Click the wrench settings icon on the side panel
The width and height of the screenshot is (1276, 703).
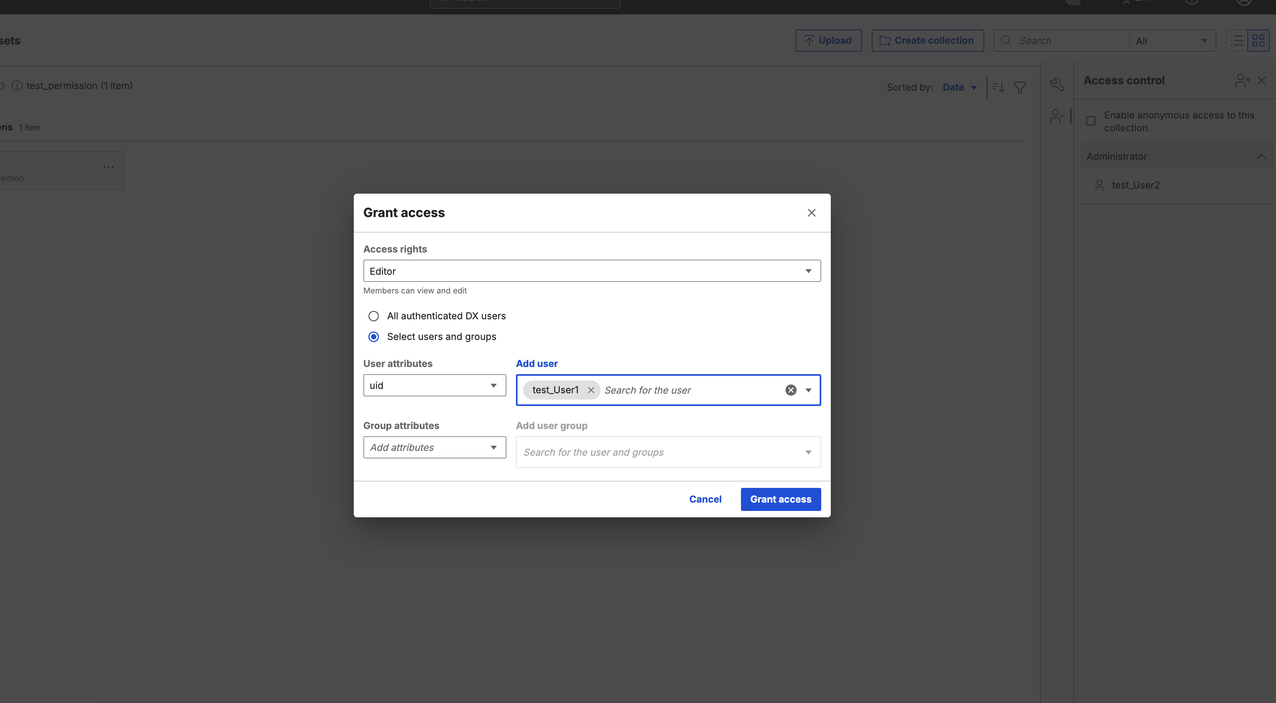(x=1057, y=84)
